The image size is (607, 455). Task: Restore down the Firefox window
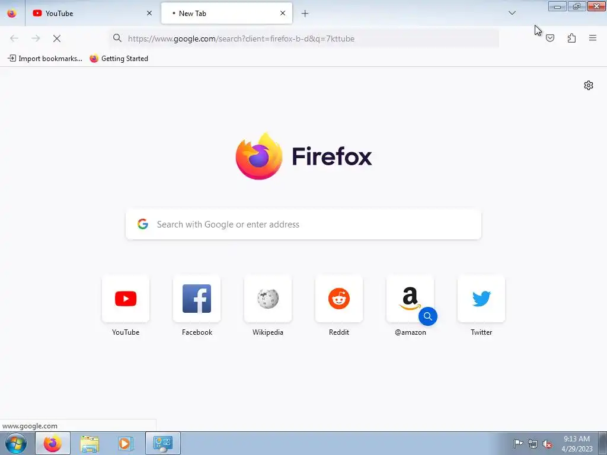pos(577,7)
